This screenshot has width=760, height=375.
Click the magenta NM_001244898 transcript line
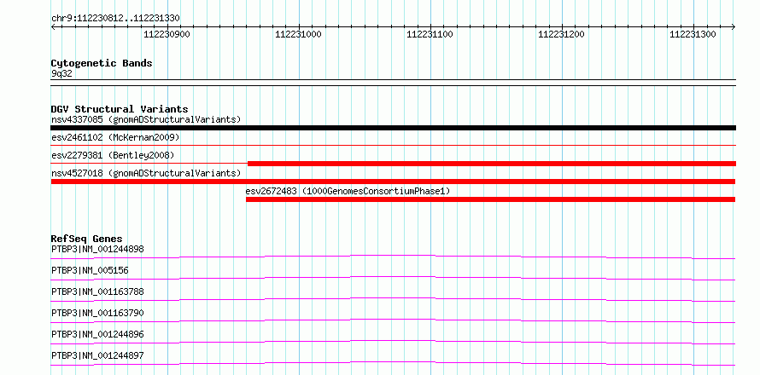point(393,257)
